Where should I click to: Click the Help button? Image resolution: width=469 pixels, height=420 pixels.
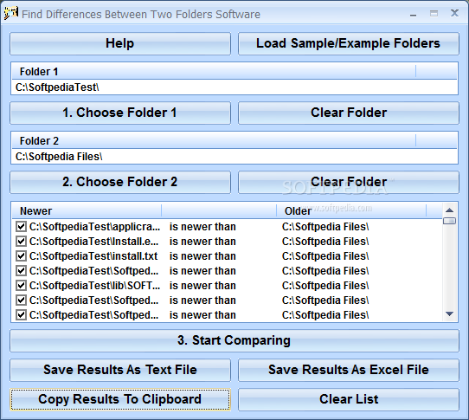[x=120, y=43]
